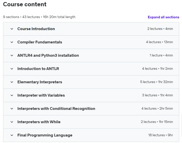Select the Interpreter with Variables title
Image resolution: width=182 pixels, height=143 pixels.
(41, 95)
